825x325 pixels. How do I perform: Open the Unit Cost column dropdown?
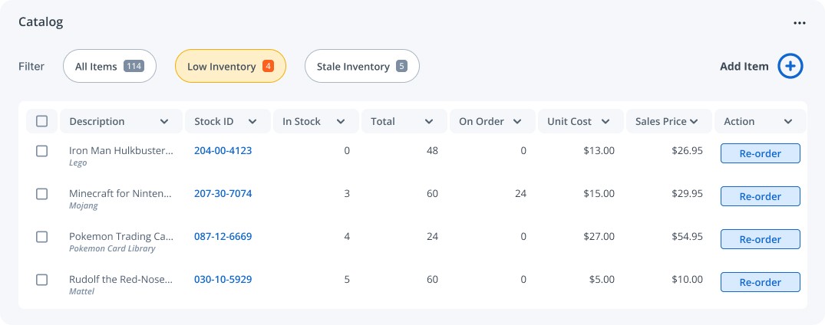coord(606,121)
